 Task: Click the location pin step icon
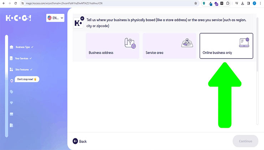click(12, 81)
